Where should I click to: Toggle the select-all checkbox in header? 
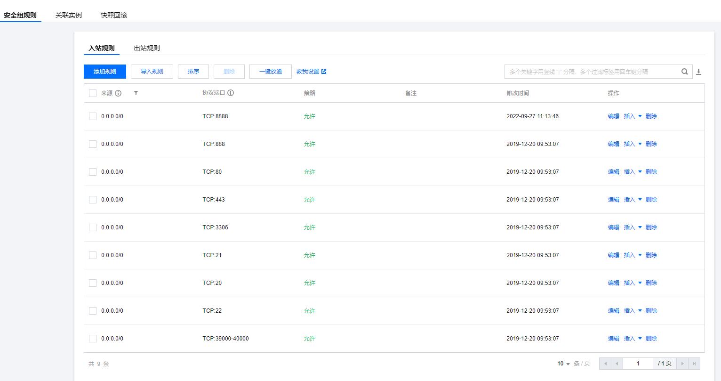click(93, 93)
